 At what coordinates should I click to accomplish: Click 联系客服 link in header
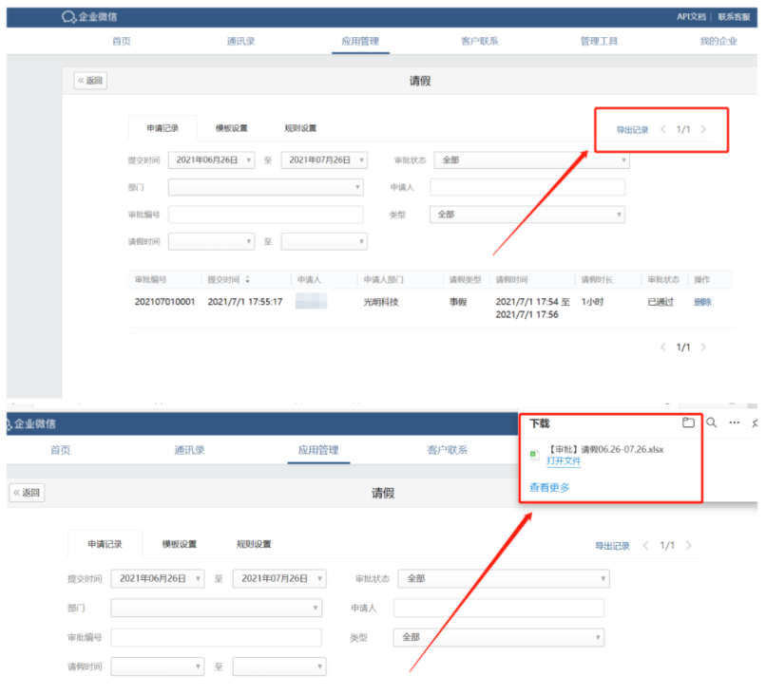pyautogui.click(x=734, y=17)
